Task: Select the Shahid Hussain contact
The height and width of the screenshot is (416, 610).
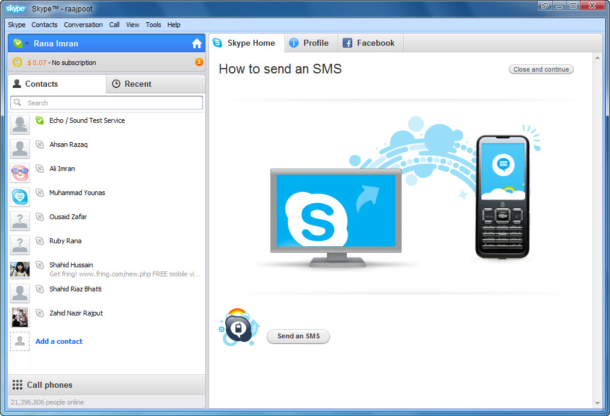Action: click(x=107, y=269)
